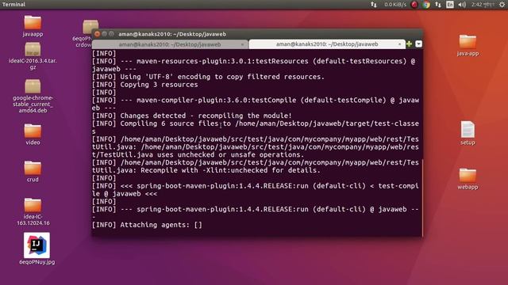Maximize the terminal window

click(x=111, y=34)
